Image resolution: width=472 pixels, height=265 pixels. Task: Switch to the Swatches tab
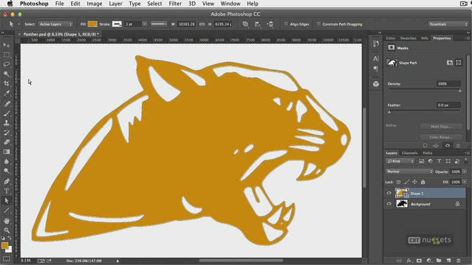pyautogui.click(x=408, y=38)
